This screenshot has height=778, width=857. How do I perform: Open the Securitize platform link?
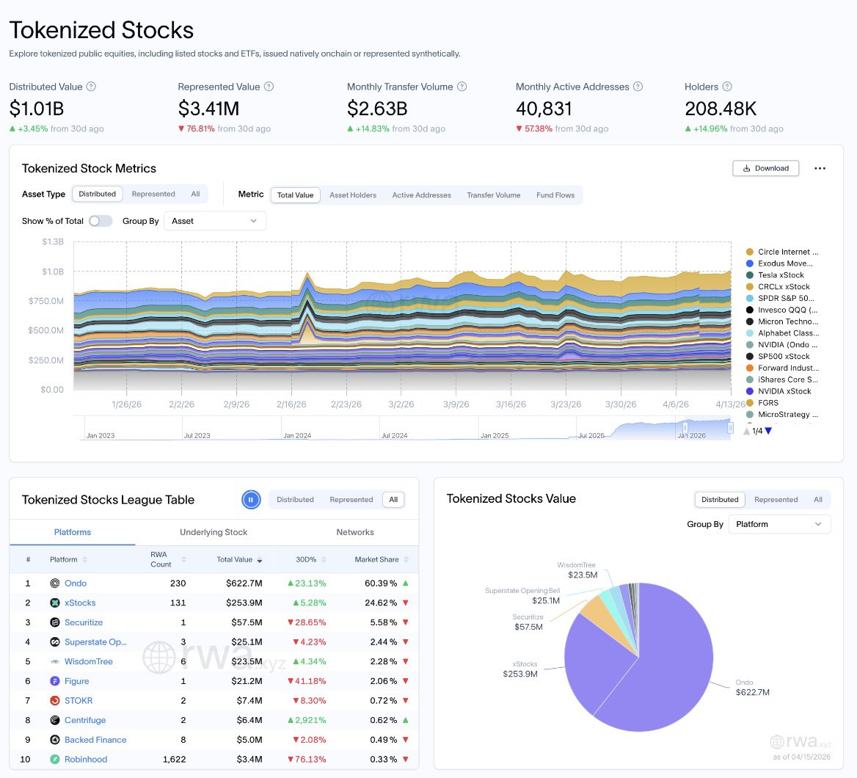(84, 622)
